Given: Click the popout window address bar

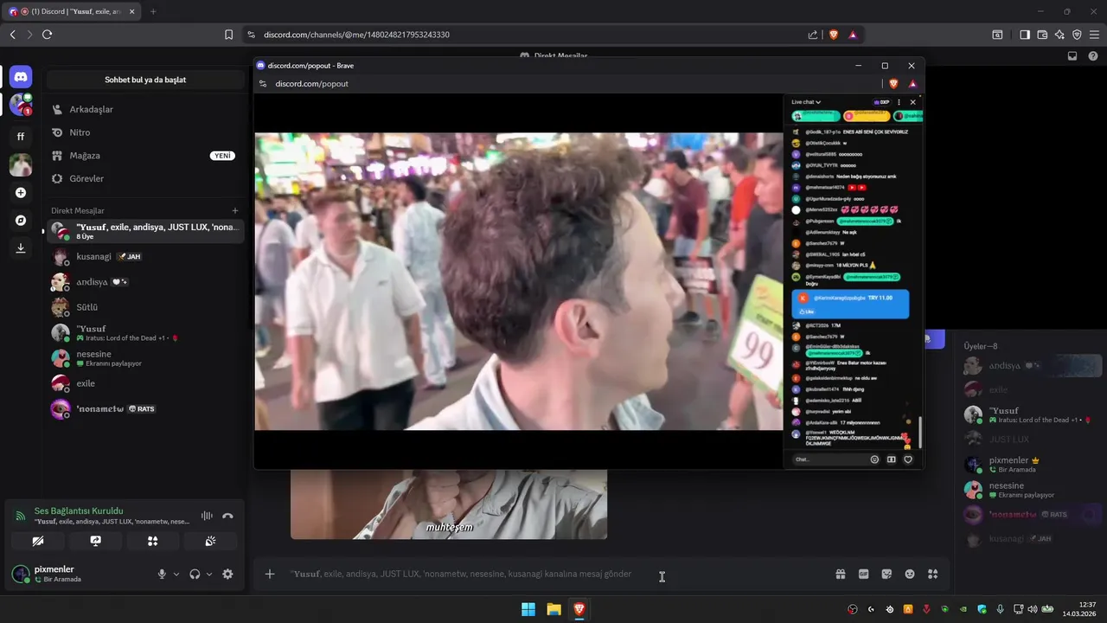Looking at the screenshot, I should coord(571,84).
